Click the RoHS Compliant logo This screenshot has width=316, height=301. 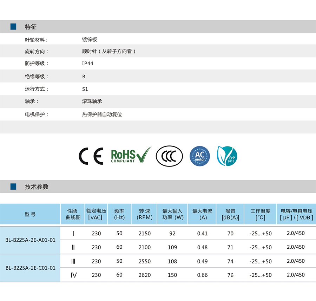tap(131, 155)
